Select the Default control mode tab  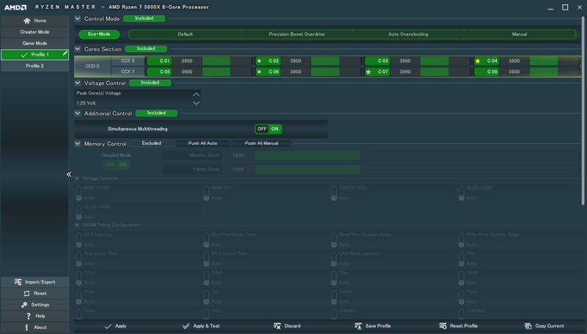tap(186, 34)
